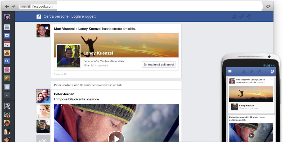Image resolution: width=283 pixels, height=142 pixels.
Task: Click the Facebook logo in the blue bar
Action: point(39,17)
